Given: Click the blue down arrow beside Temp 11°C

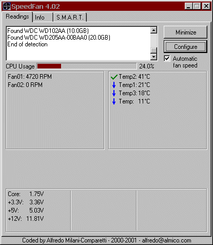Looking at the screenshot, I should [x=114, y=101].
